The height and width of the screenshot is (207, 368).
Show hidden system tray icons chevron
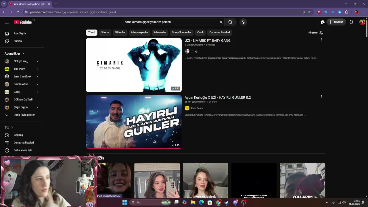point(327,202)
